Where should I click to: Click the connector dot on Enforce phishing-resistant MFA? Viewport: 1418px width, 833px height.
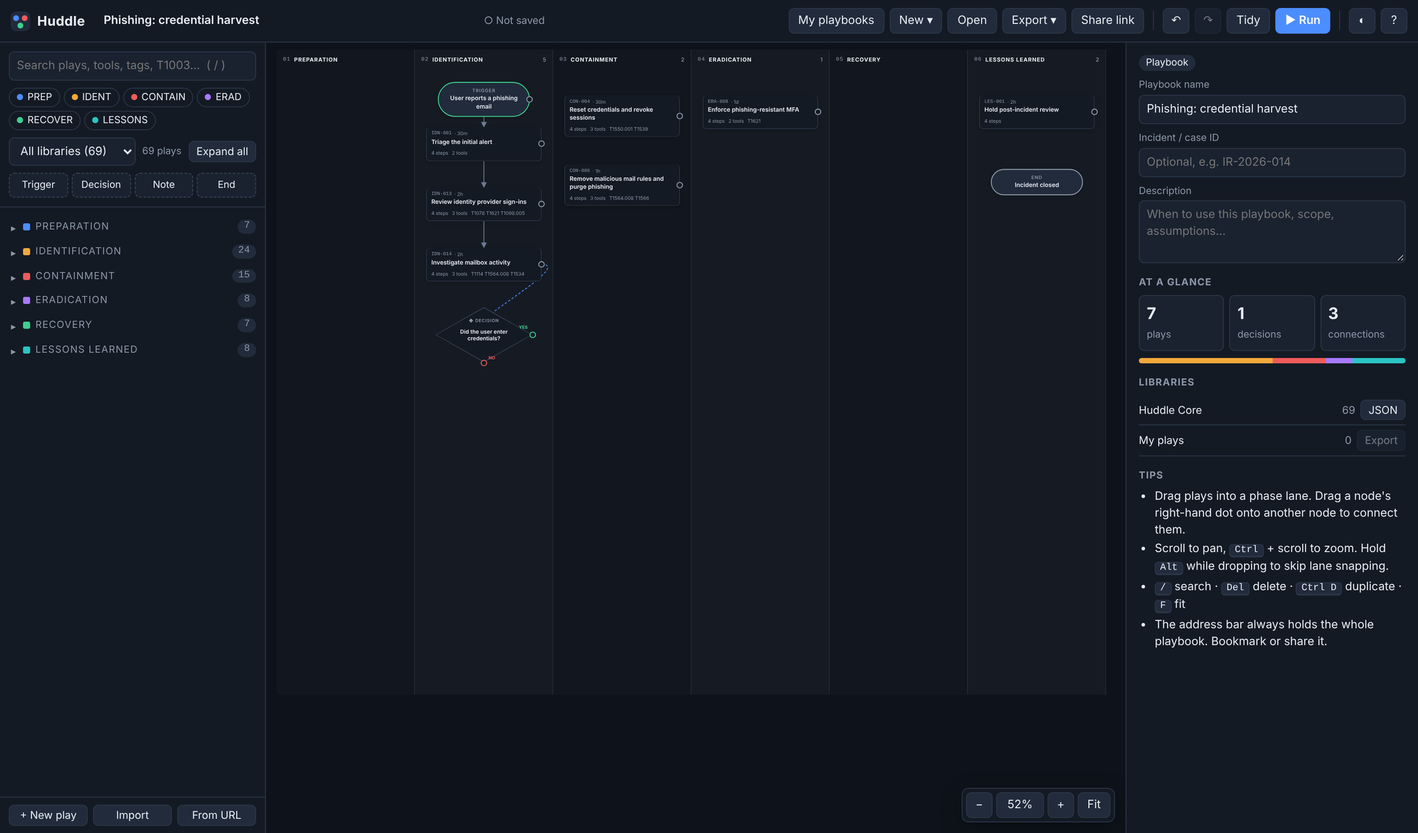click(x=818, y=112)
